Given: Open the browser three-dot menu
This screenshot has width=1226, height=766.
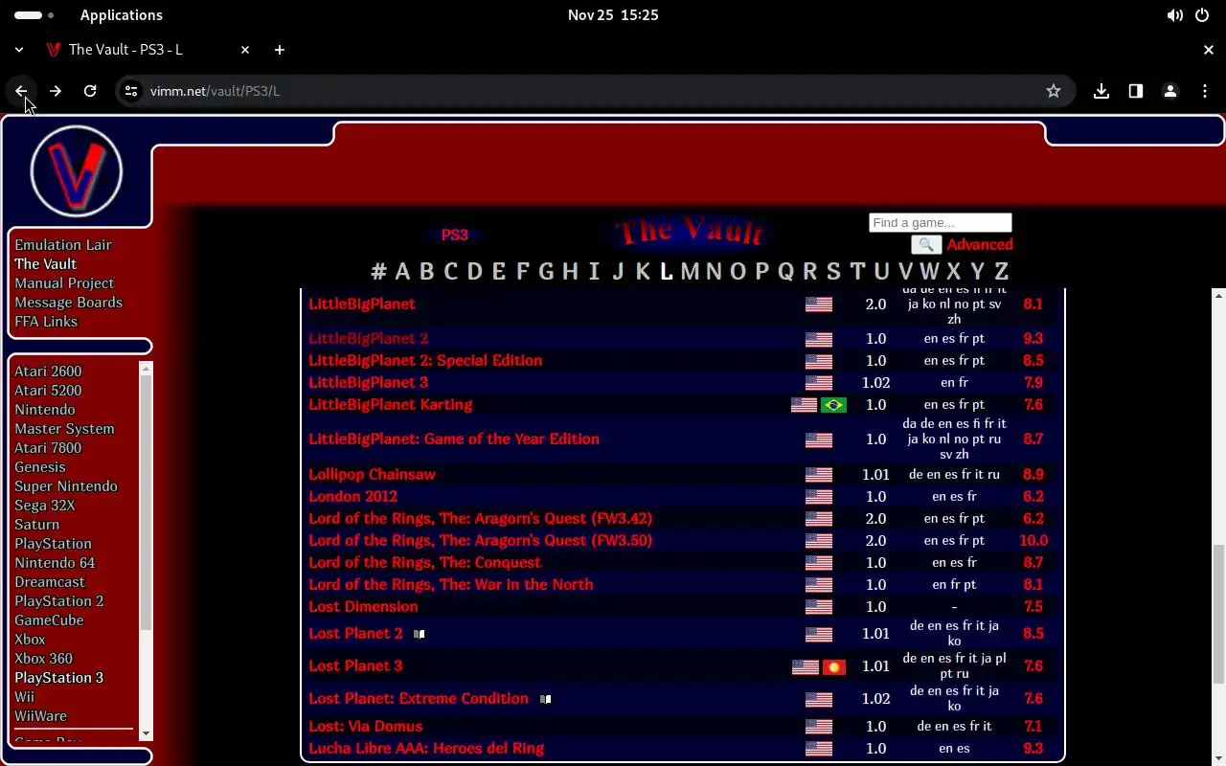Looking at the screenshot, I should 1205,91.
